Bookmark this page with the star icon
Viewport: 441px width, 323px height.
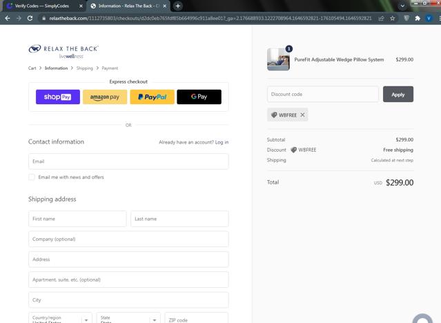point(392,18)
